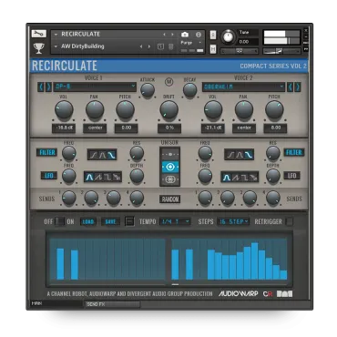
Task: Click the tallest sequencer step bar
Action: coord(254,260)
